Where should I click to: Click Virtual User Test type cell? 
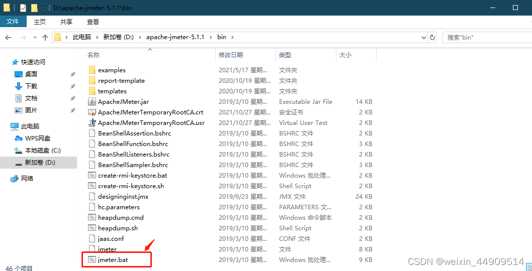303,122
